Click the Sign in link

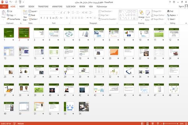click(181, 7)
